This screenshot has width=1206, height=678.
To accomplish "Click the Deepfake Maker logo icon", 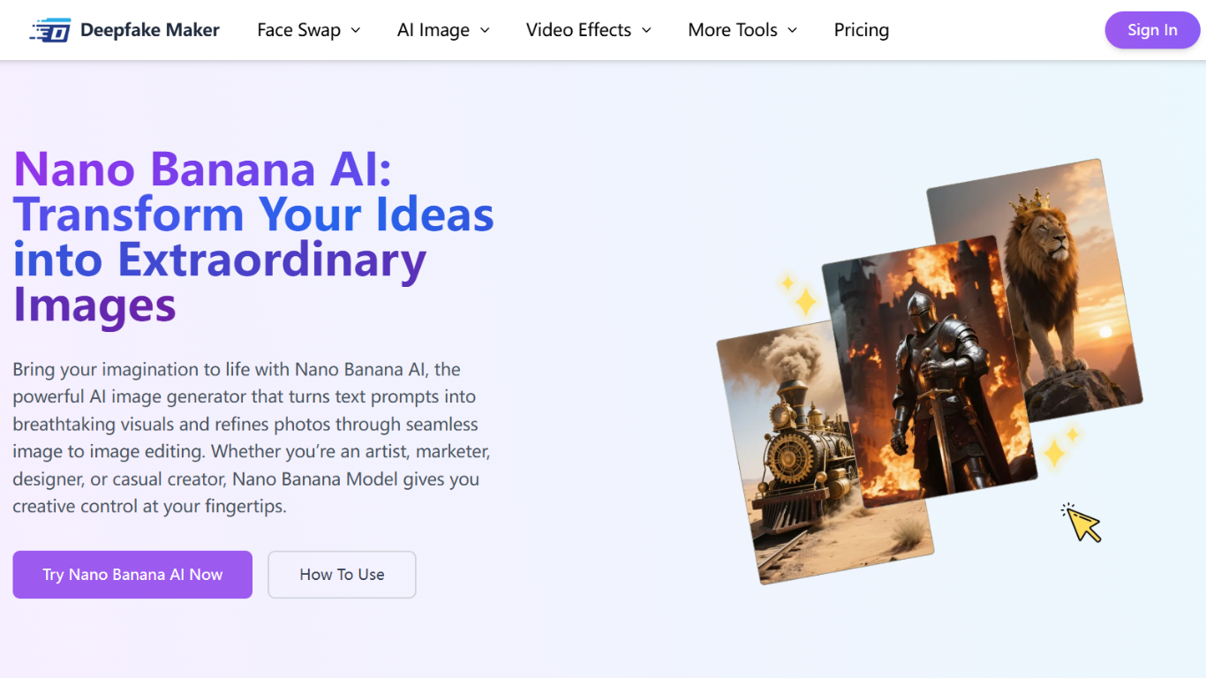I will click(x=49, y=30).
